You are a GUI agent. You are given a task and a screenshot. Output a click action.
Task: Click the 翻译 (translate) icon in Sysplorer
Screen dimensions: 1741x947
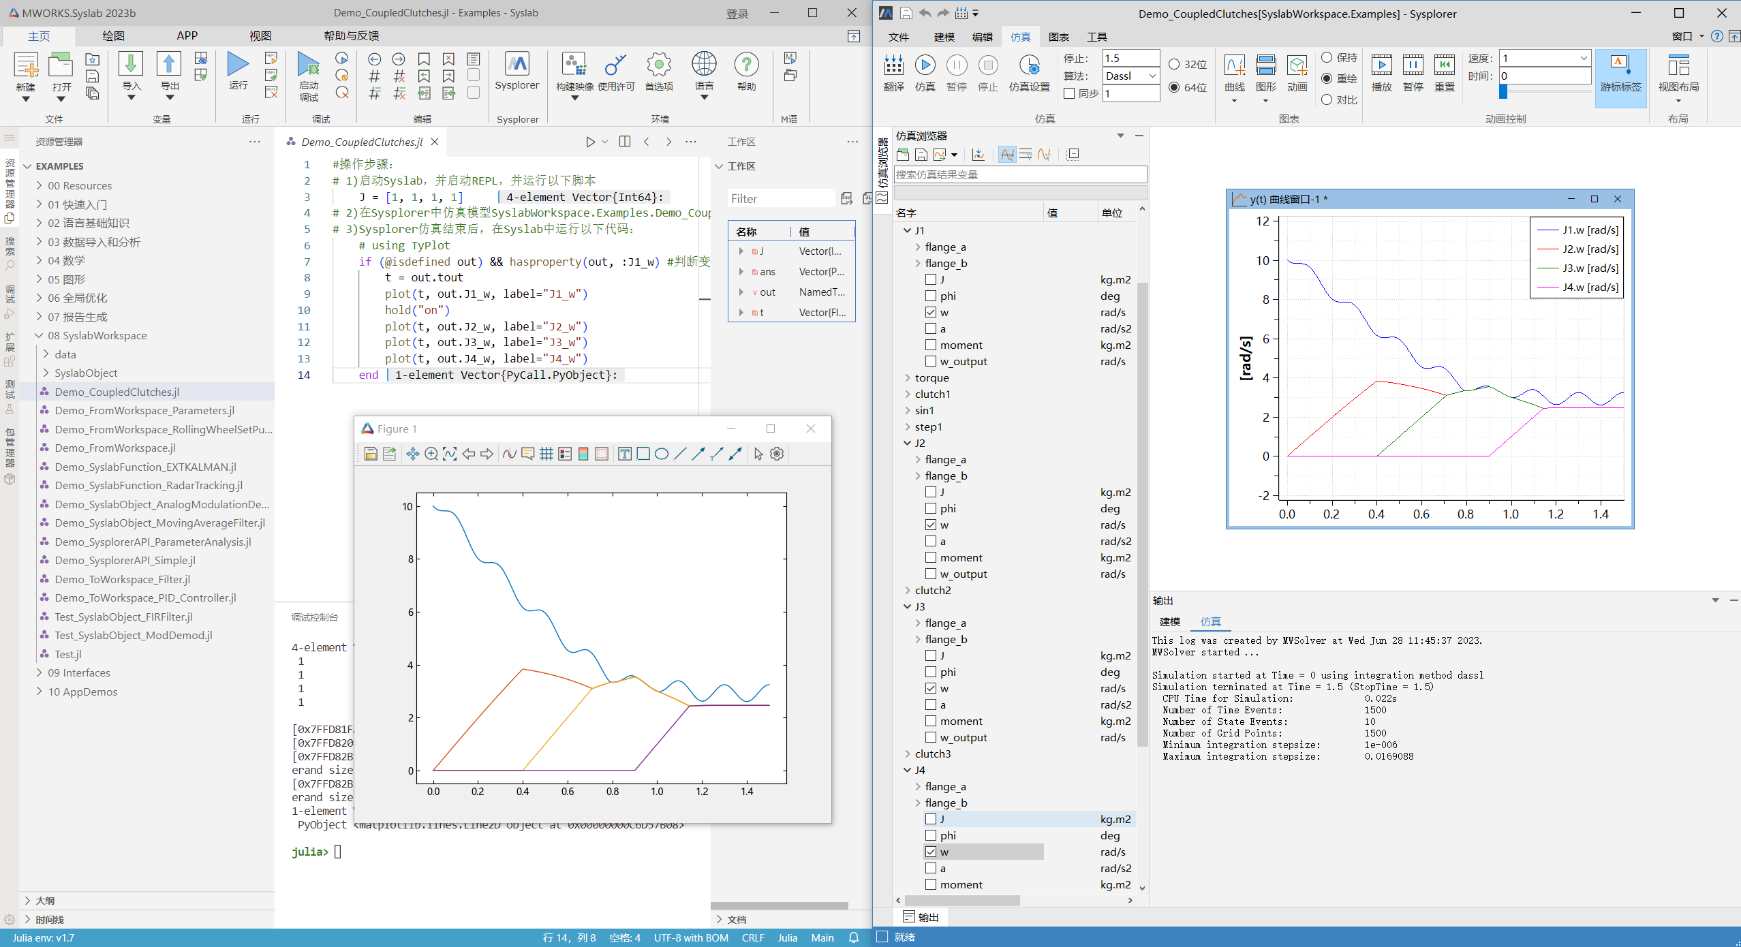[x=893, y=66]
